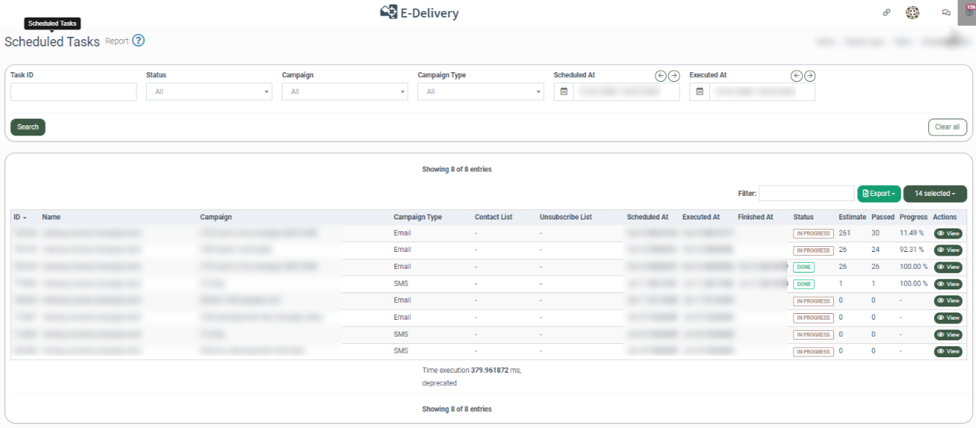Open the Campaign Type dropdown
Image resolution: width=976 pixels, height=428 pixels.
tap(480, 92)
